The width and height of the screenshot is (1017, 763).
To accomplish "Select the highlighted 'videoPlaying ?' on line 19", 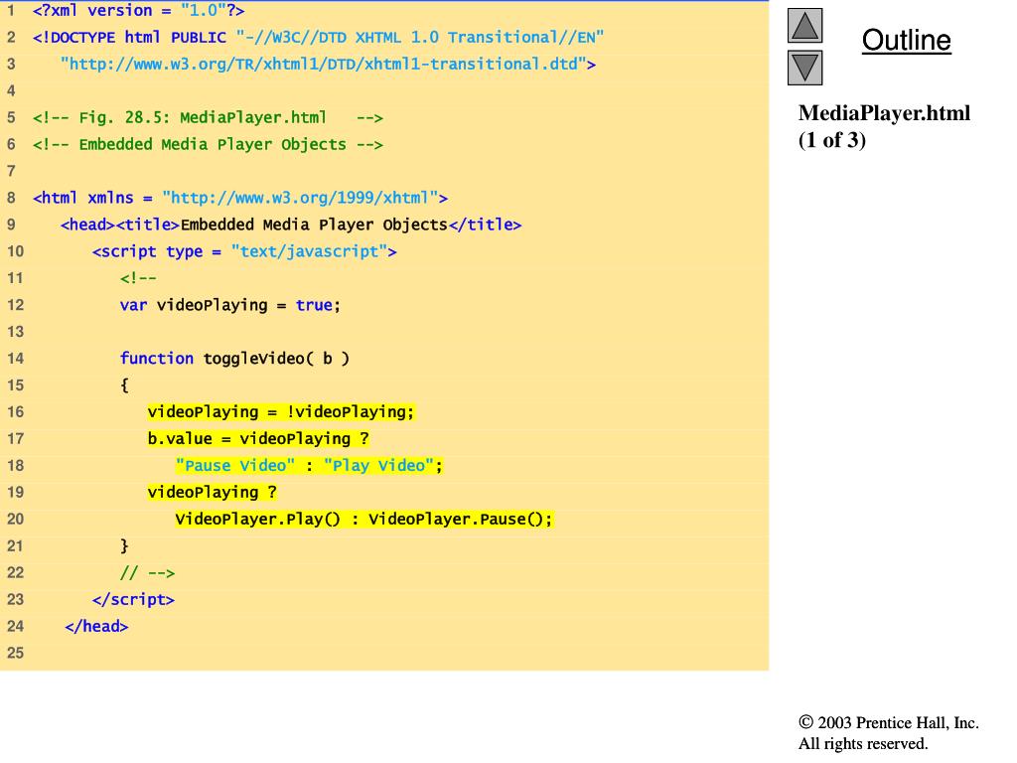I will point(213,492).
